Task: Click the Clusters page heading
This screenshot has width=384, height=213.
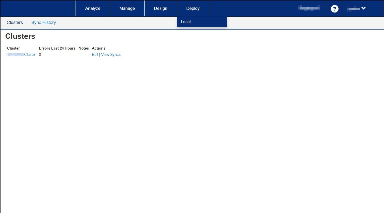Action: [x=20, y=36]
